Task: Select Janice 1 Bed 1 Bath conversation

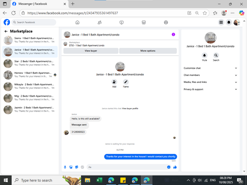Action: coord(30,52)
